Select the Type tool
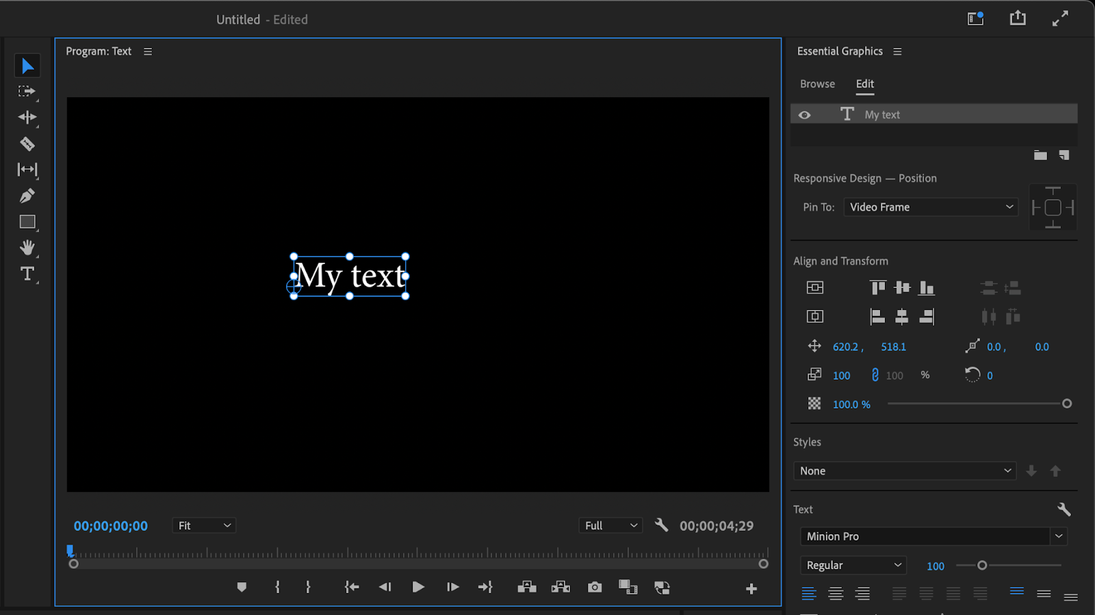 point(27,274)
